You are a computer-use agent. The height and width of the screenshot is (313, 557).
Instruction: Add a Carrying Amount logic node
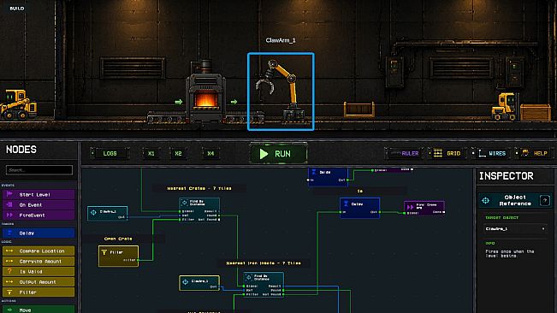coord(39,261)
